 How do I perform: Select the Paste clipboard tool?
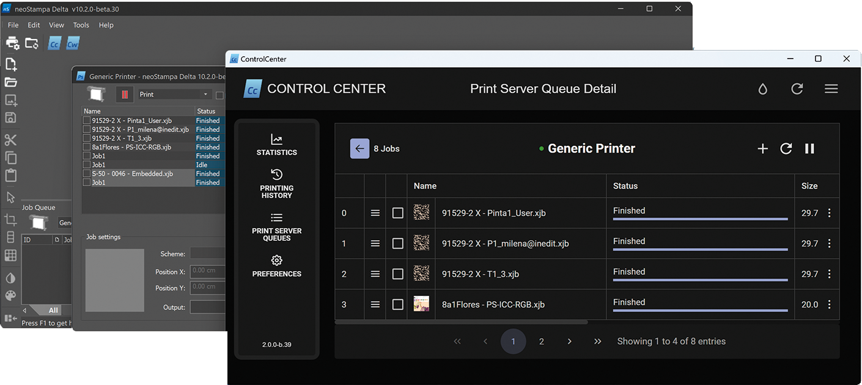10,176
